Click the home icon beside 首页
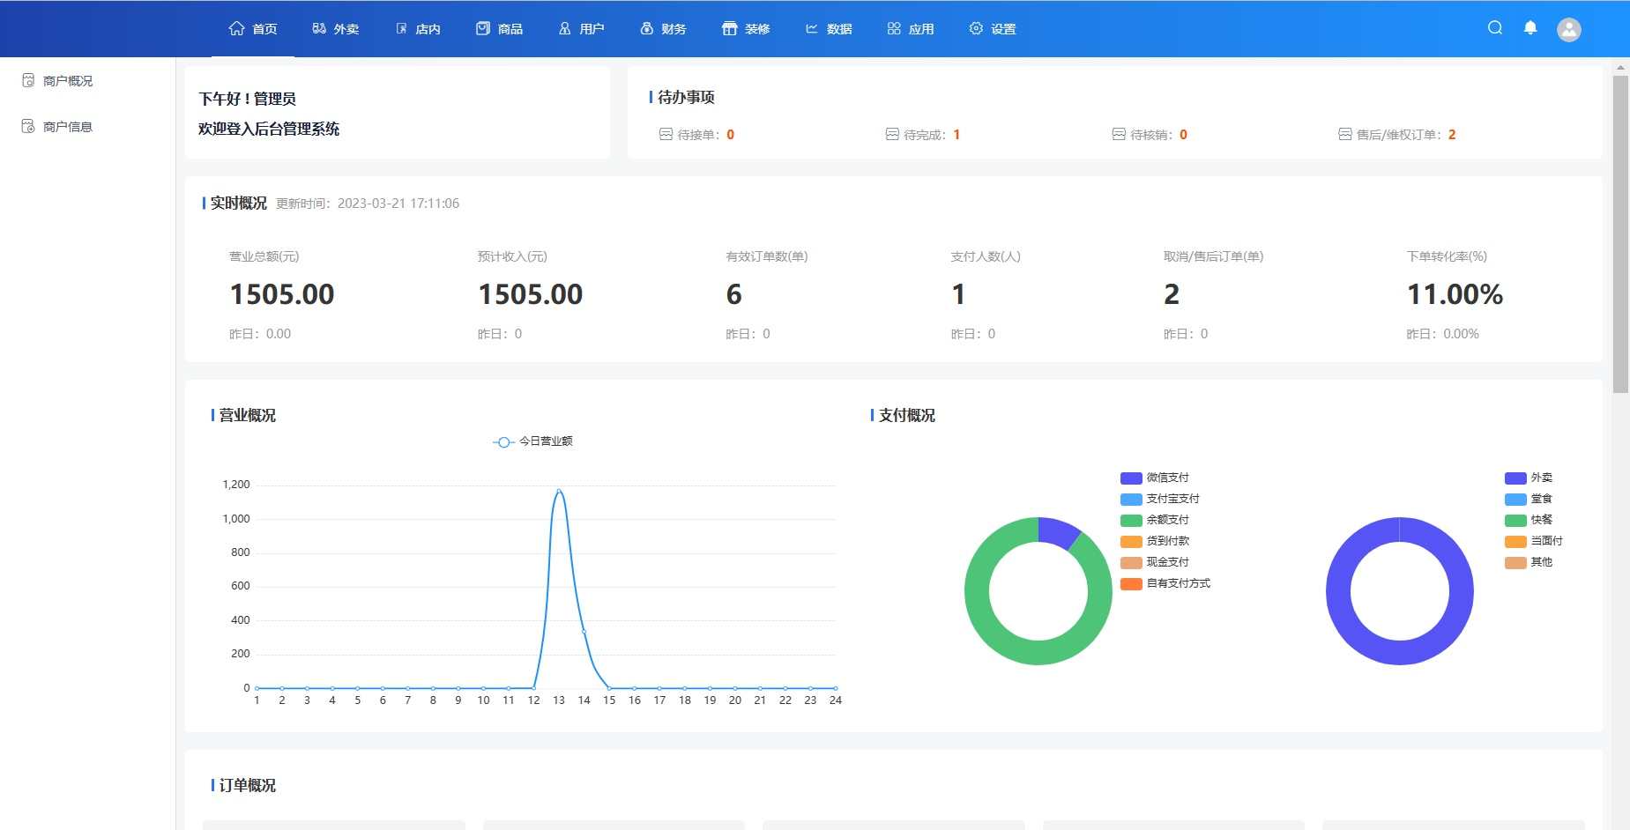 coord(236,28)
